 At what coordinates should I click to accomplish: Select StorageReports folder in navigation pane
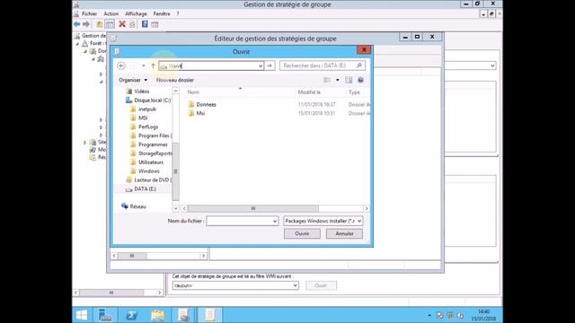click(151, 153)
